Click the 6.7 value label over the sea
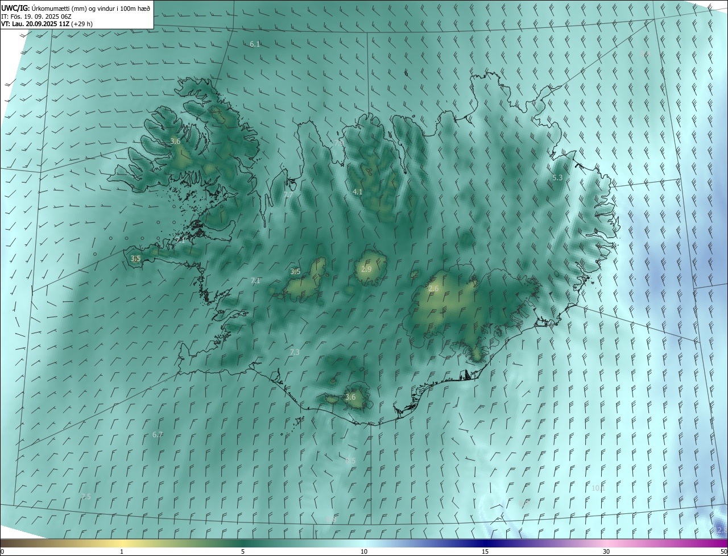This screenshot has height=556, width=728. point(158,434)
